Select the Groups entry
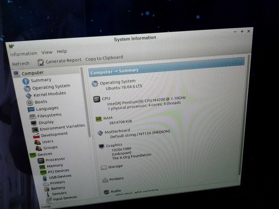279x209 pixels. 51,147
